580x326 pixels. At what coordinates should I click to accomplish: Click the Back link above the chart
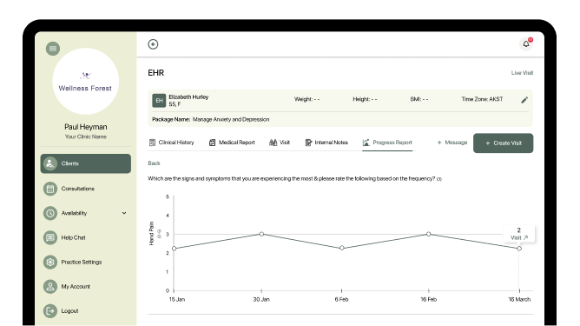coord(154,163)
